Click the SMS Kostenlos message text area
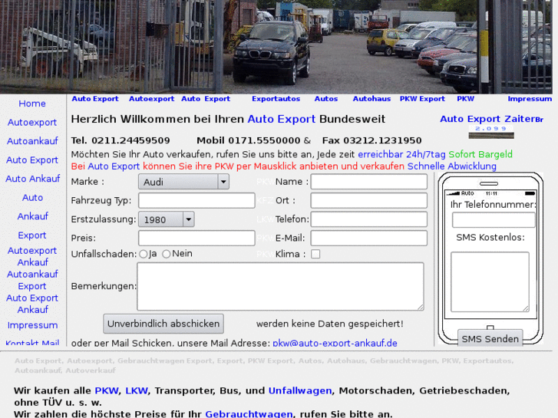Image resolution: width=558 pixels, height=418 pixels. pyautogui.click(x=490, y=282)
